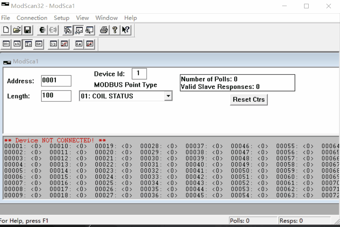Viewport: 340px width, 227px height.
Task: Print using the printer toolbar icon
Action: click(x=104, y=30)
